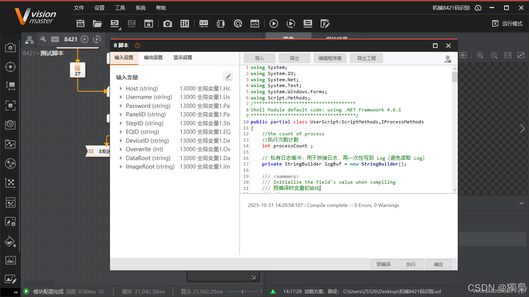Expand the Password (string) variable
The height and width of the screenshot is (297, 529).
click(x=121, y=106)
